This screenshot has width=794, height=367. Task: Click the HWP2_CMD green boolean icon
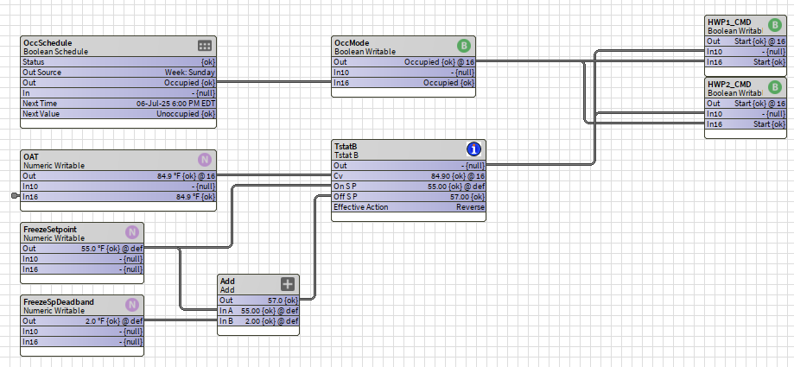point(774,87)
